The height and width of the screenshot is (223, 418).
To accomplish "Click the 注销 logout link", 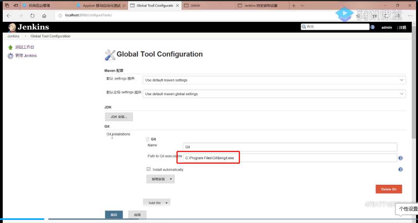I will tap(402, 27).
